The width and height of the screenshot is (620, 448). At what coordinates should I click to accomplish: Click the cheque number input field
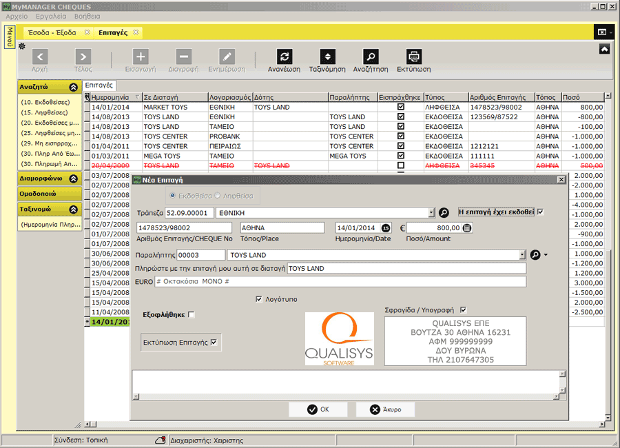[184, 228]
